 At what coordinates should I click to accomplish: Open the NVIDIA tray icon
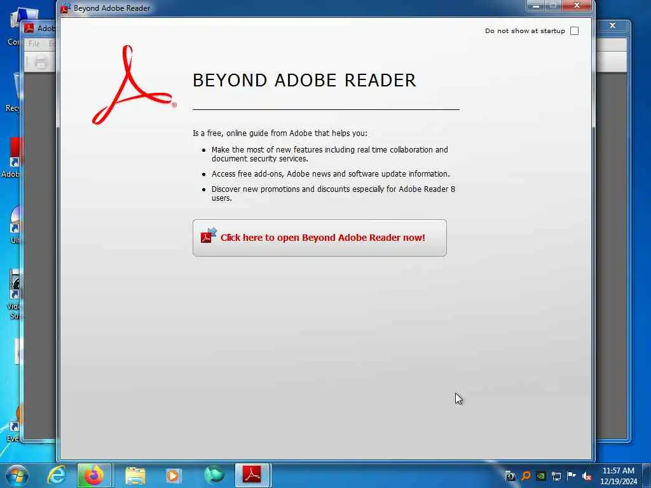540,477
